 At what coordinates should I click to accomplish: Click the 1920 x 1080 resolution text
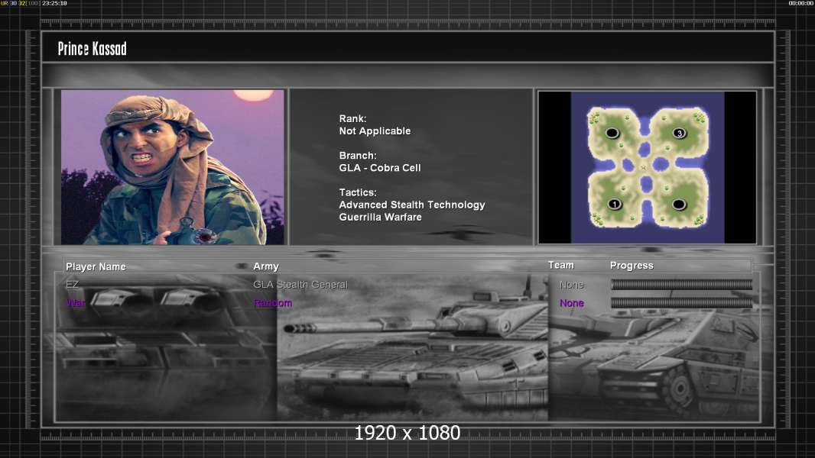click(x=407, y=433)
